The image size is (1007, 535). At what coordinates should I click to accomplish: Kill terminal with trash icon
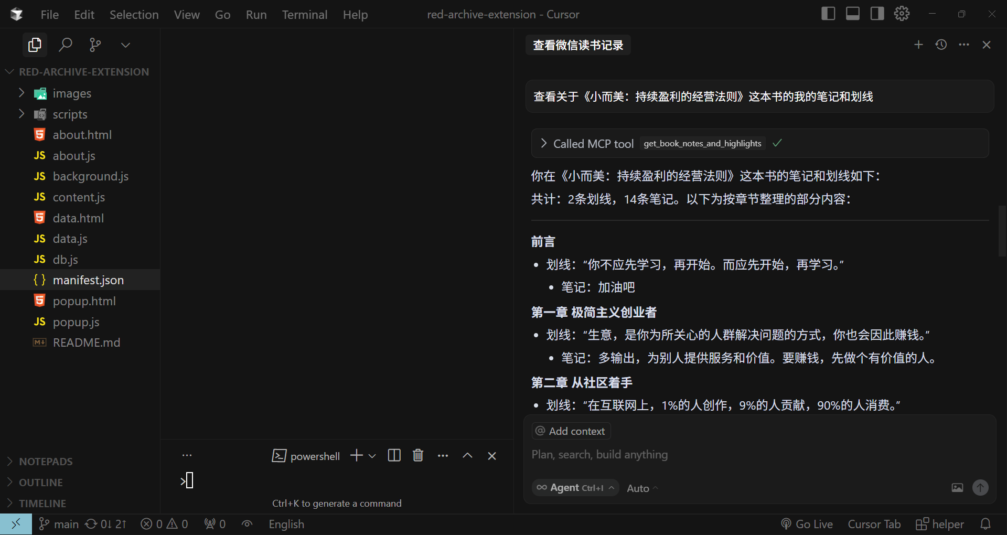(418, 455)
